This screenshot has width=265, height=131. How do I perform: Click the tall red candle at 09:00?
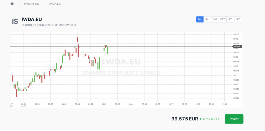[77, 39]
